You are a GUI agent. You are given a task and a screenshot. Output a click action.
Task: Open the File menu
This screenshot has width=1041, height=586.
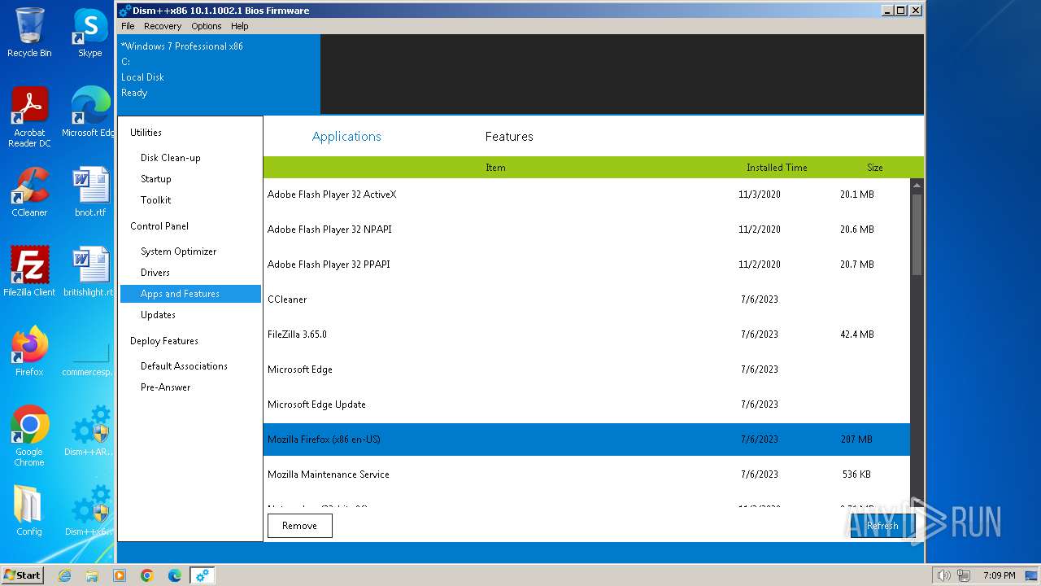click(x=128, y=26)
